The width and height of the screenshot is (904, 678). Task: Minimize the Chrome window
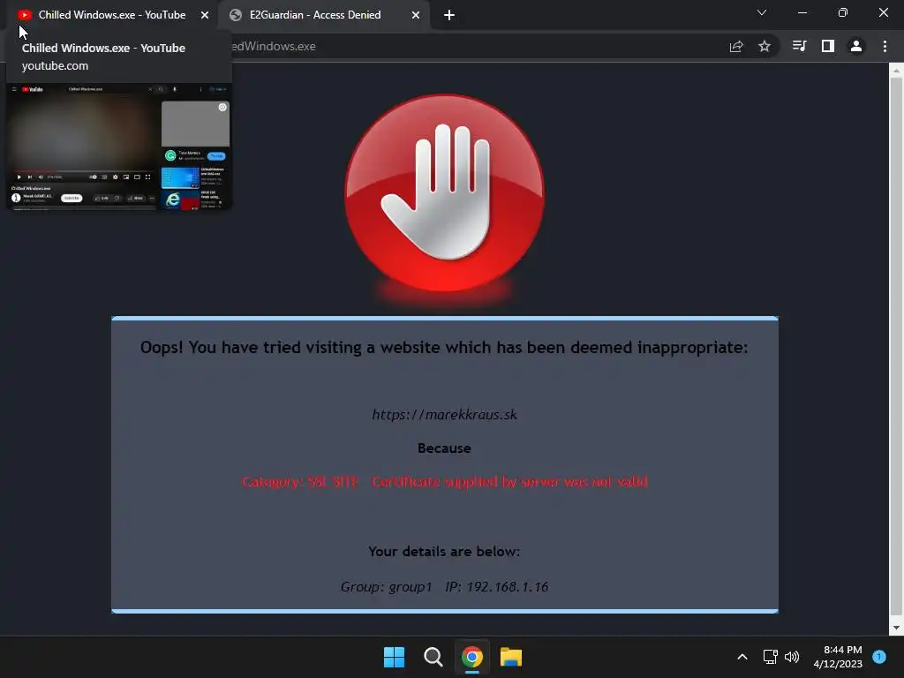[x=802, y=12]
